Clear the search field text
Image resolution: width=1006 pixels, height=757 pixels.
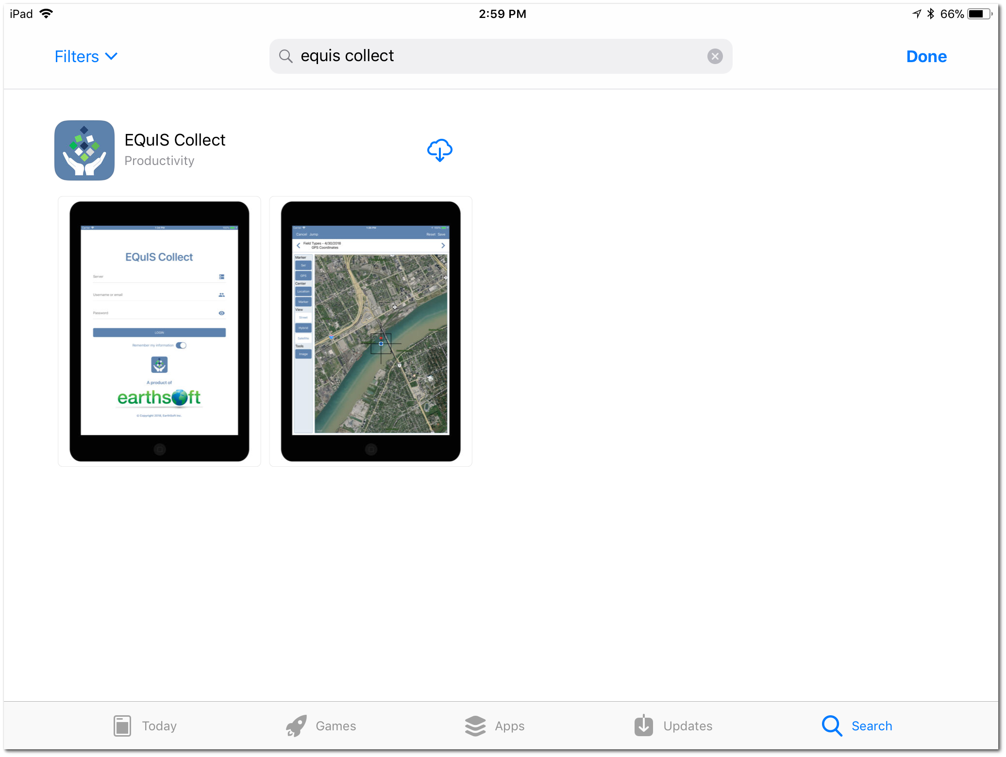pos(715,56)
